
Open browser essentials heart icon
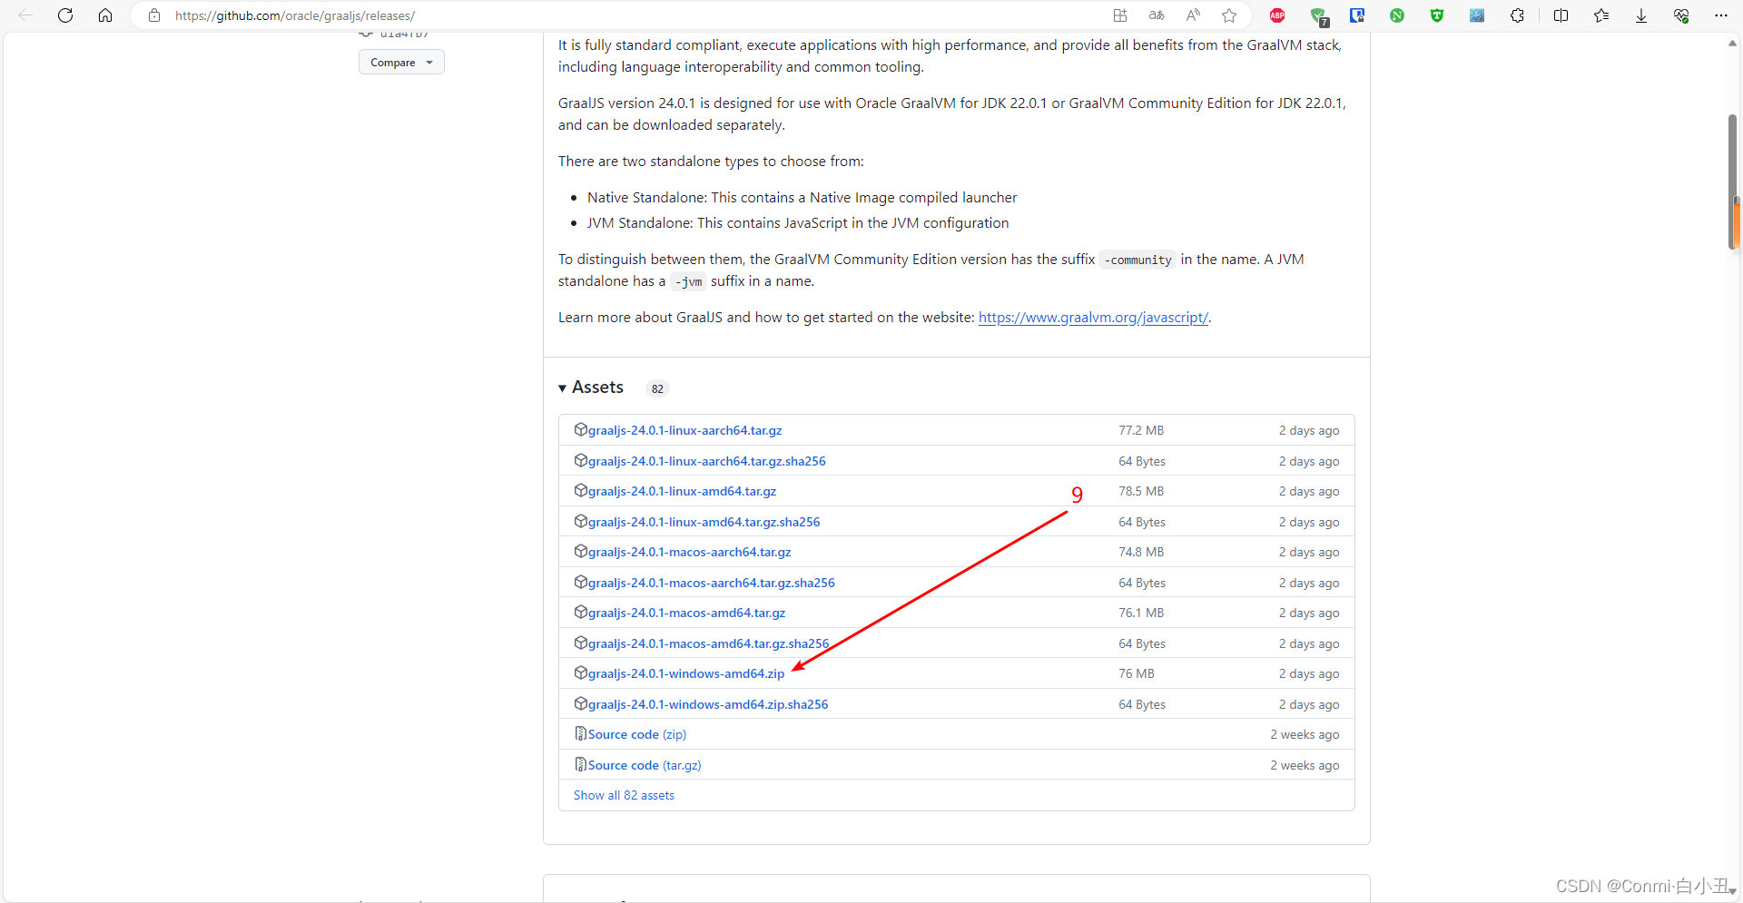tap(1681, 15)
